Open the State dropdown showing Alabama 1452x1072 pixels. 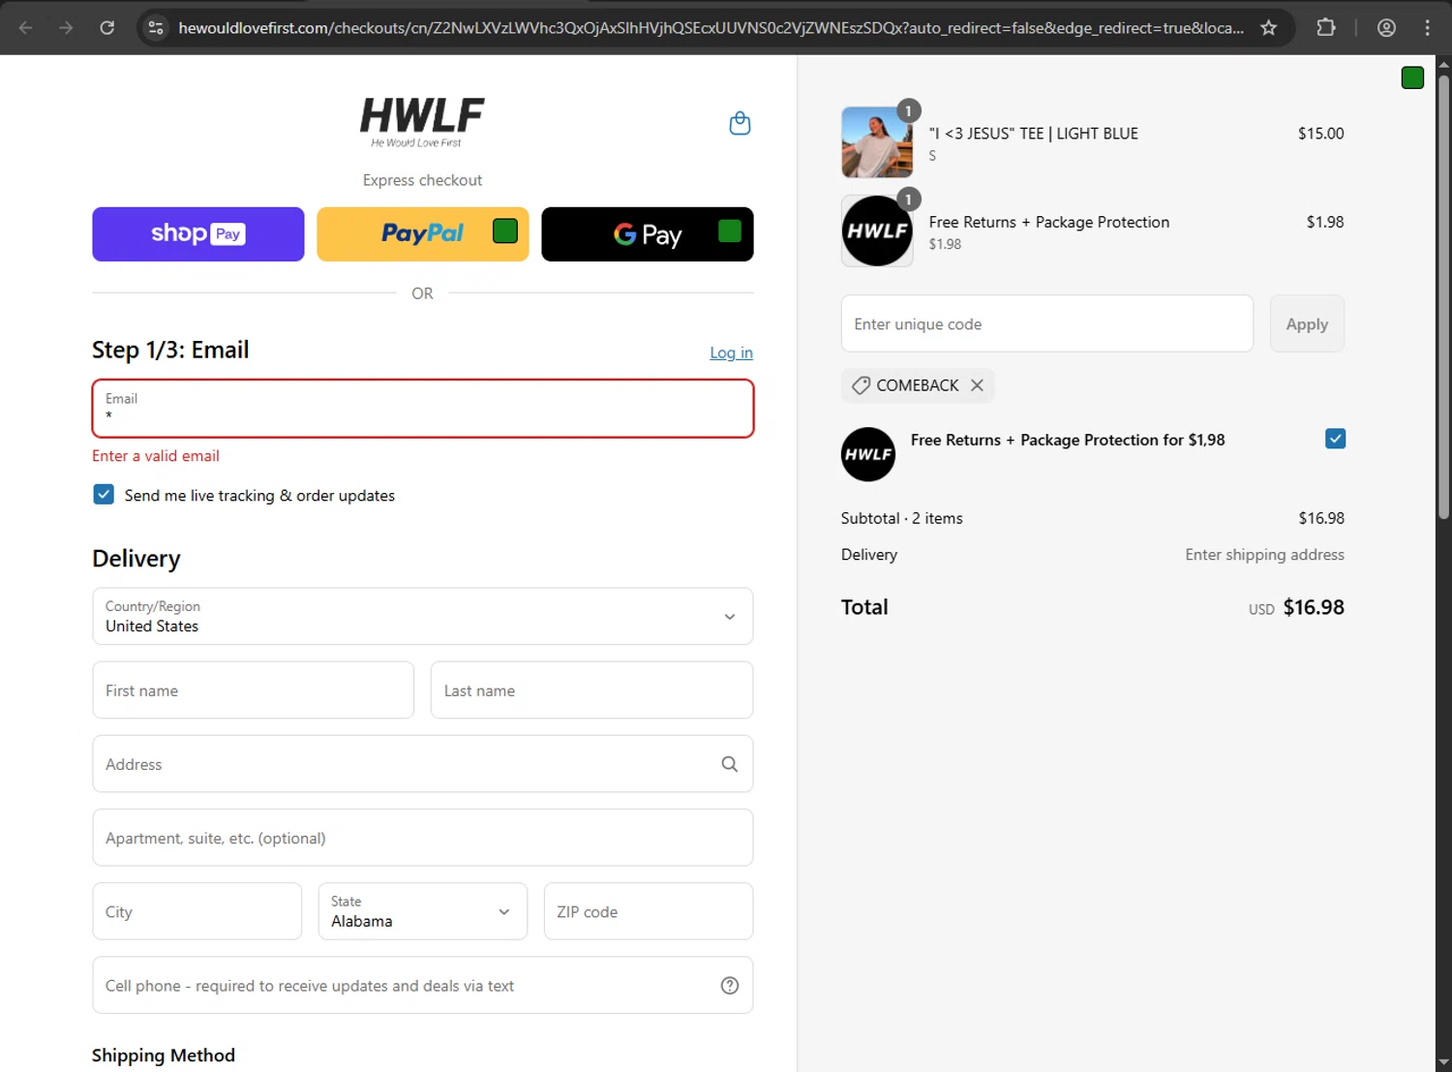coord(423,911)
